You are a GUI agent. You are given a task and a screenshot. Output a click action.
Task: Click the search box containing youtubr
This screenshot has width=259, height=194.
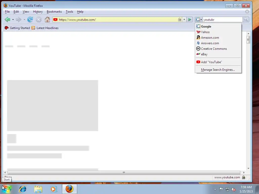223,19
